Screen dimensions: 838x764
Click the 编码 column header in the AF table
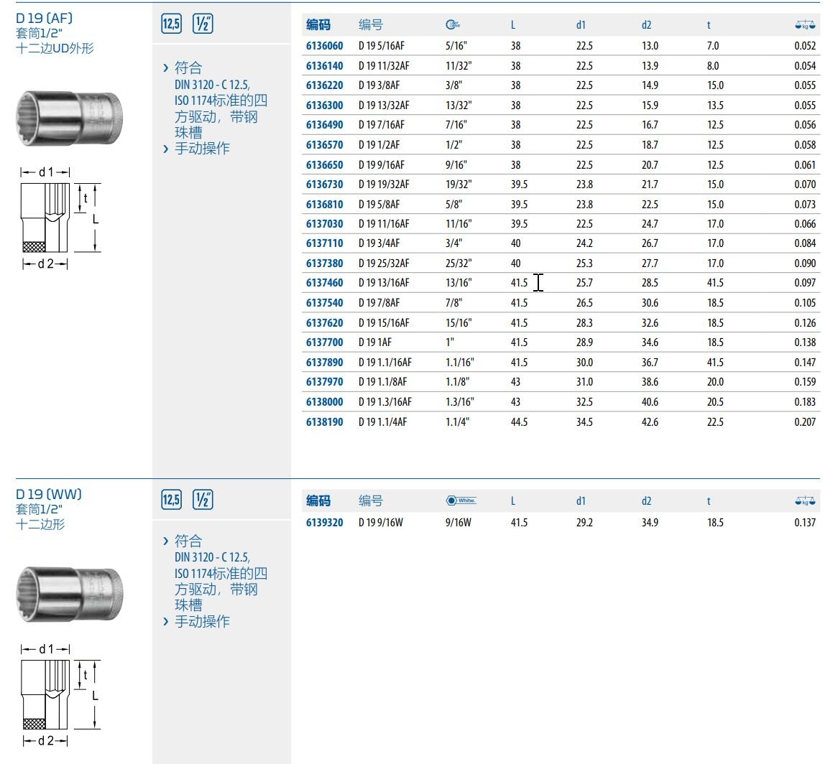pos(318,24)
